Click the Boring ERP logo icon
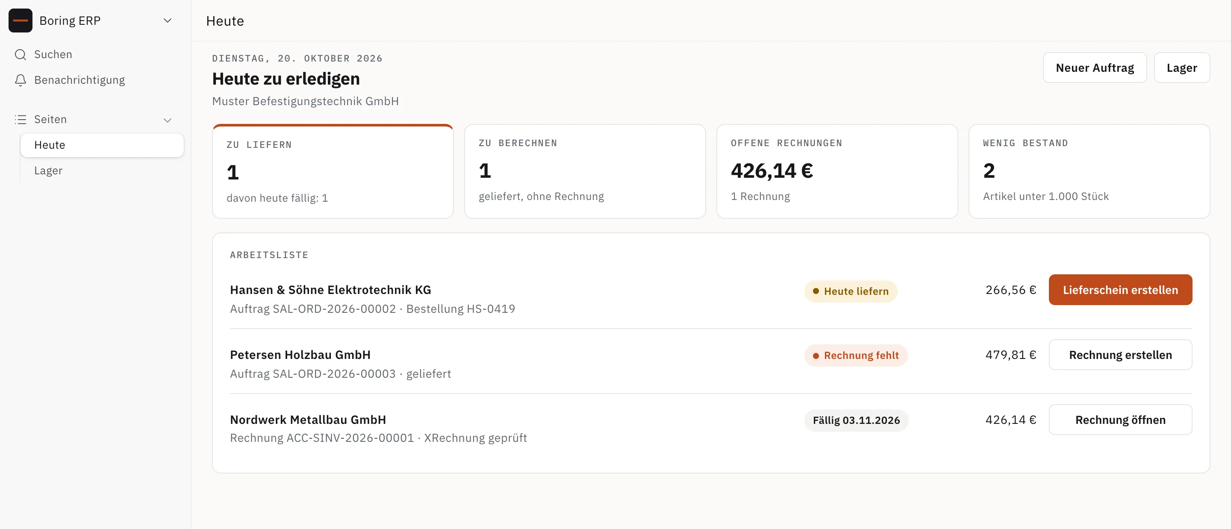The width and height of the screenshot is (1231, 529). [21, 21]
